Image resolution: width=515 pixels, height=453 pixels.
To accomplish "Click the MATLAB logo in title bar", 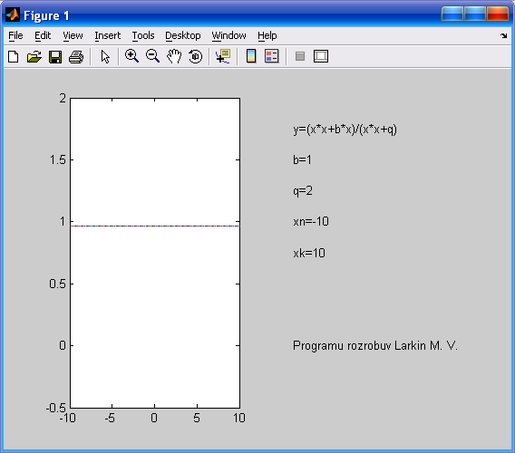I will tap(13, 15).
